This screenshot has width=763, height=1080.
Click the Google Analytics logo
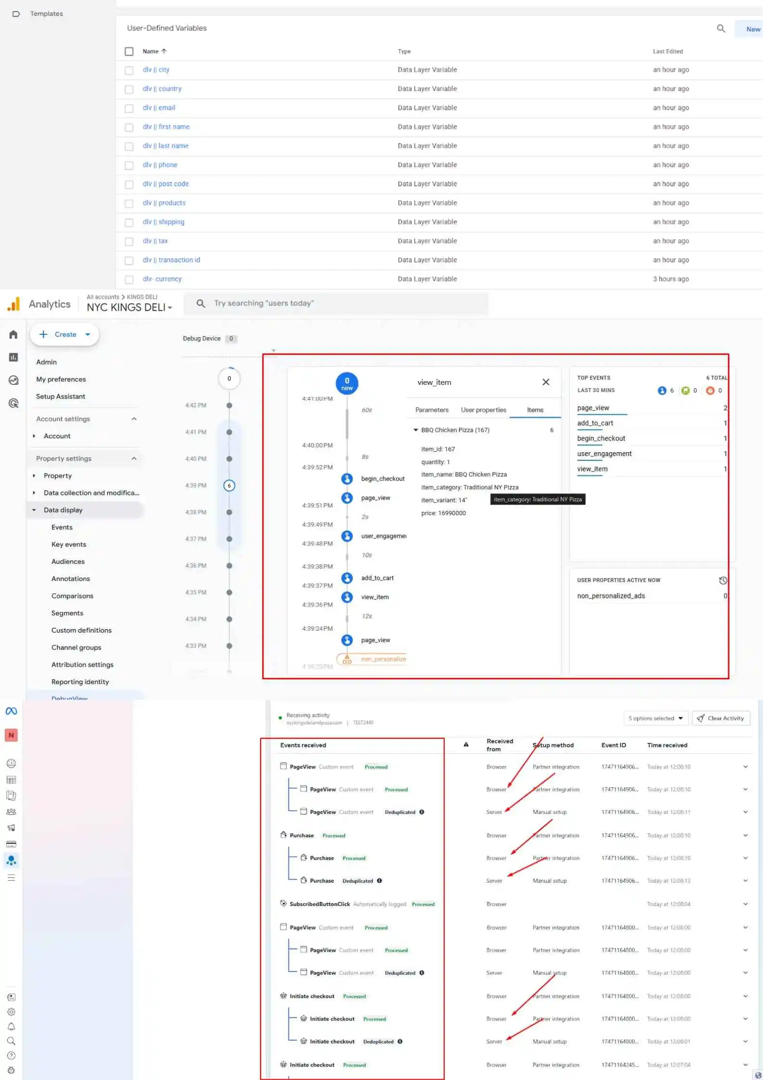[13, 304]
